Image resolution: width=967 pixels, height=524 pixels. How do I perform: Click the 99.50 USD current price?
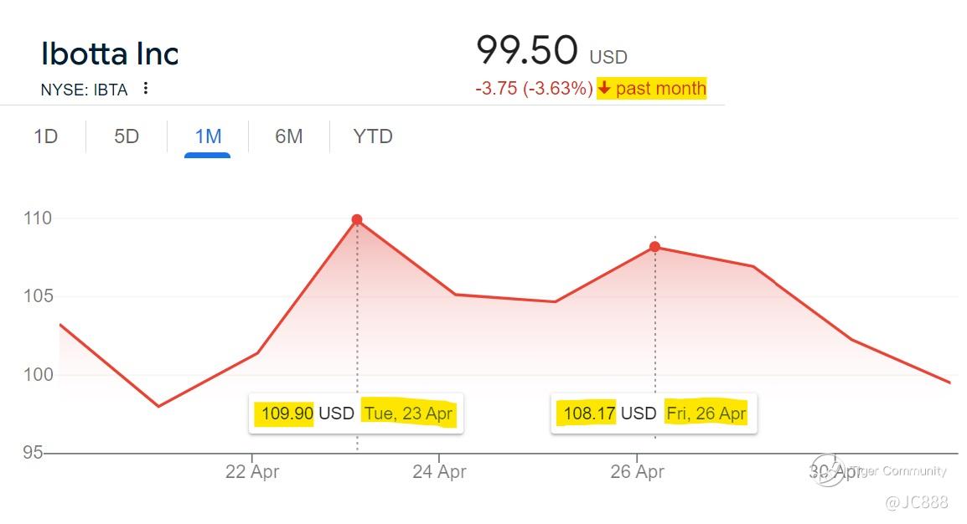pyautogui.click(x=551, y=51)
